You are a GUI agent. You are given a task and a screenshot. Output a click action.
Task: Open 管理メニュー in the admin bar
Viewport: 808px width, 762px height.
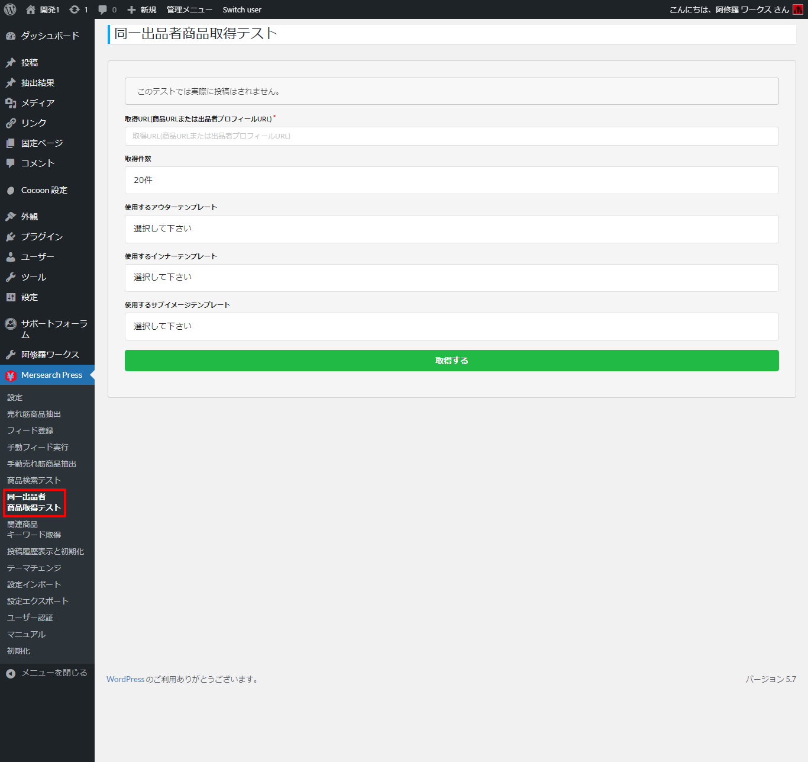click(x=189, y=9)
